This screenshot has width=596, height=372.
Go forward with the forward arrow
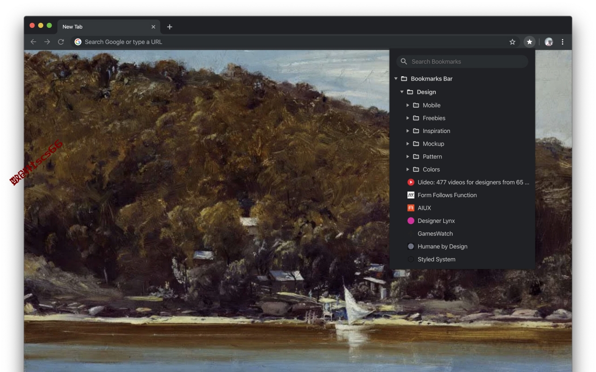[47, 42]
